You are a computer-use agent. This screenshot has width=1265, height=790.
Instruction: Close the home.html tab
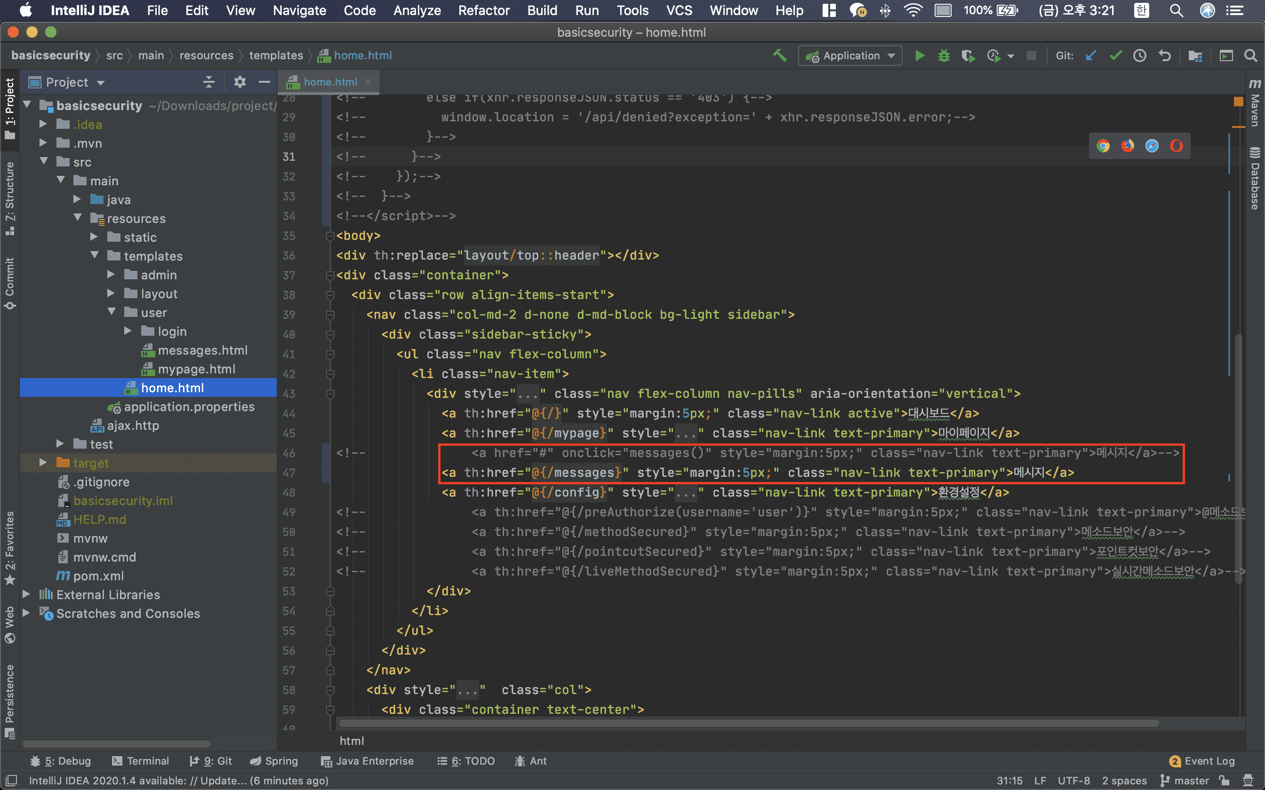pos(368,82)
